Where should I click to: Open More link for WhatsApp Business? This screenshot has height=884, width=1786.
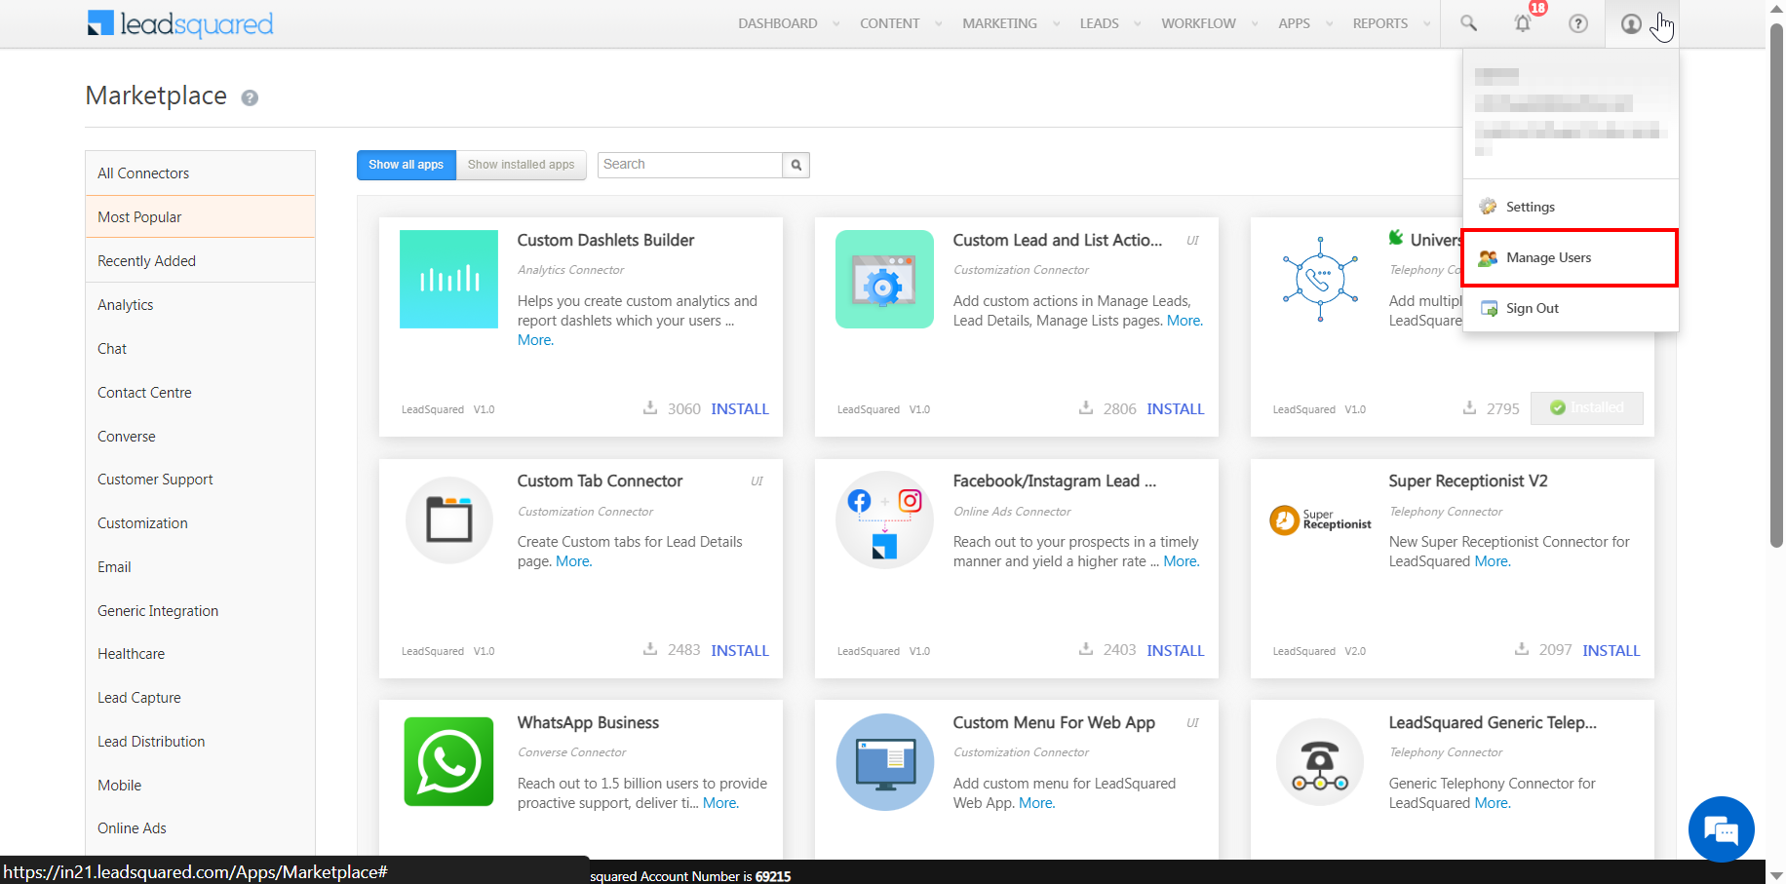pyautogui.click(x=720, y=803)
